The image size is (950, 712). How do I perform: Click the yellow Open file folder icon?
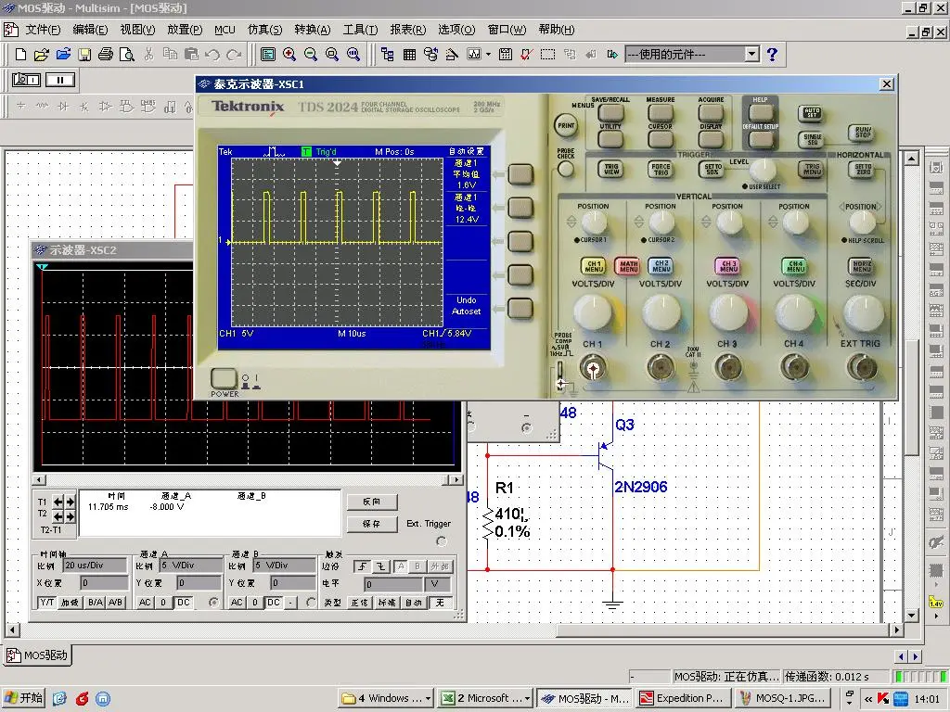[x=41, y=55]
